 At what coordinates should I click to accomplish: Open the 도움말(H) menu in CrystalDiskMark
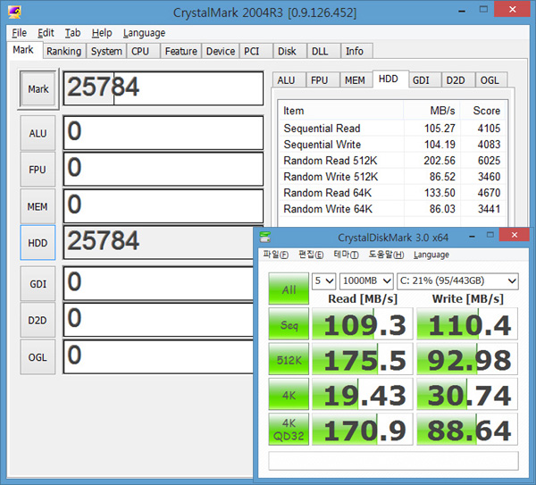pyautogui.click(x=386, y=255)
